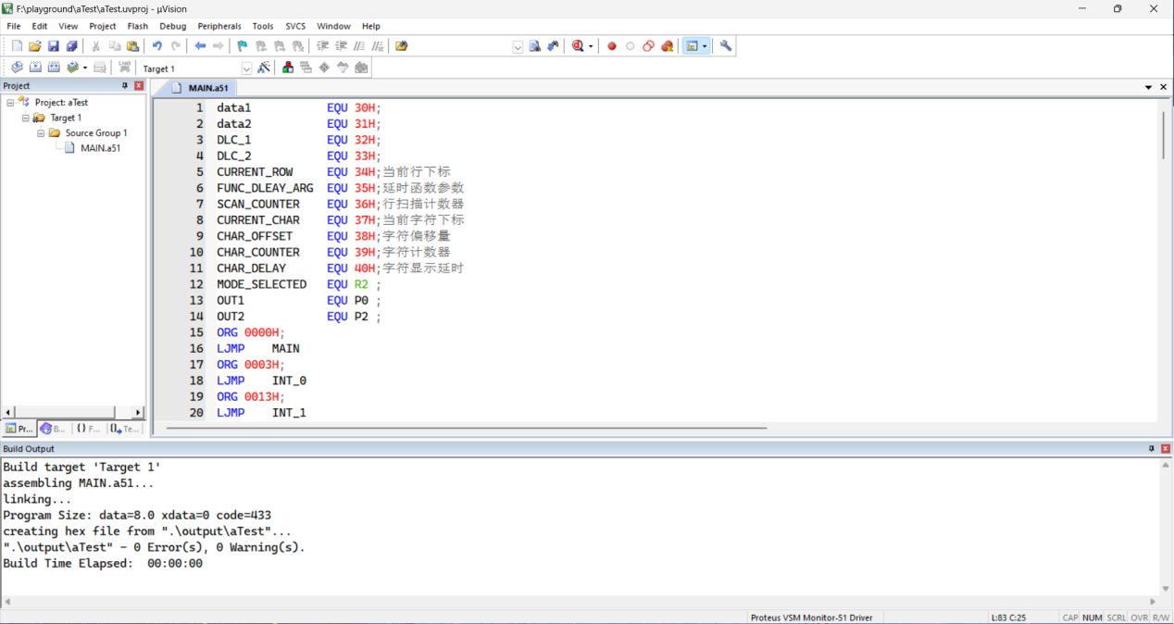Save the current file with the Save icon
This screenshot has width=1174, height=624.
tap(54, 46)
